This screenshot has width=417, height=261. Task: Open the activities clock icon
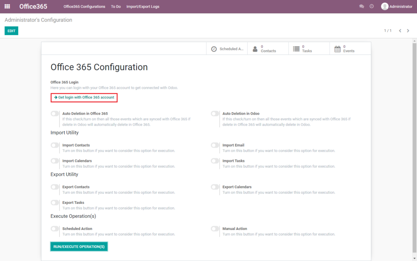click(371, 7)
